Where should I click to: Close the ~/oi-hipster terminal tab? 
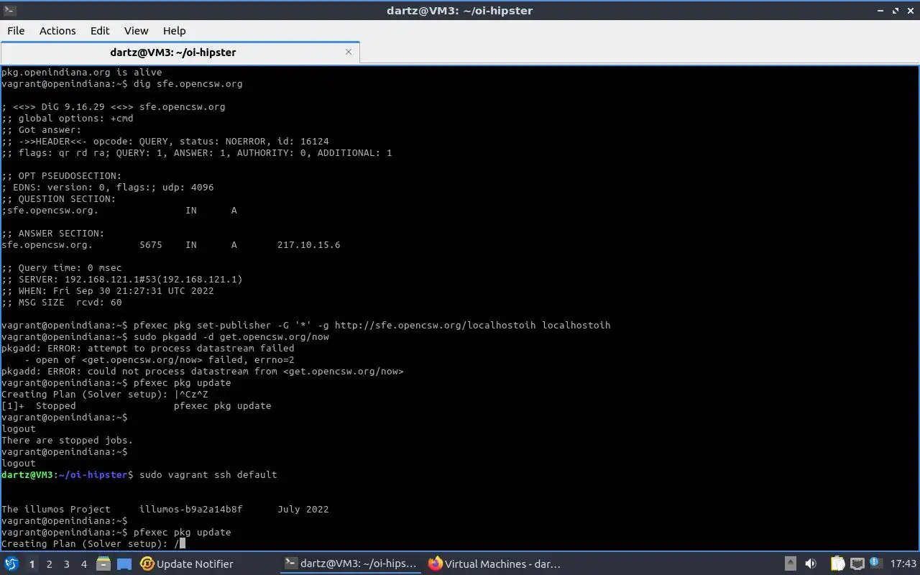(x=349, y=52)
